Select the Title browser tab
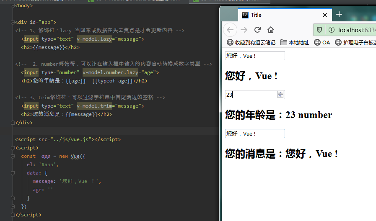Viewport: 376px width, 221px height. point(285,15)
